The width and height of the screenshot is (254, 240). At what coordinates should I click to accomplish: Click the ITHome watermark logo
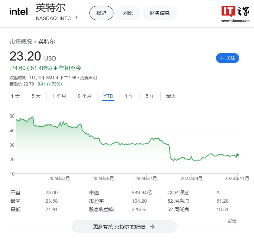(235, 13)
